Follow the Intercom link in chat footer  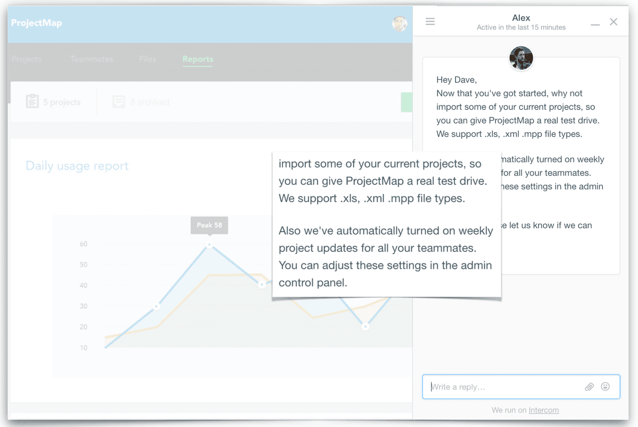[x=543, y=410]
